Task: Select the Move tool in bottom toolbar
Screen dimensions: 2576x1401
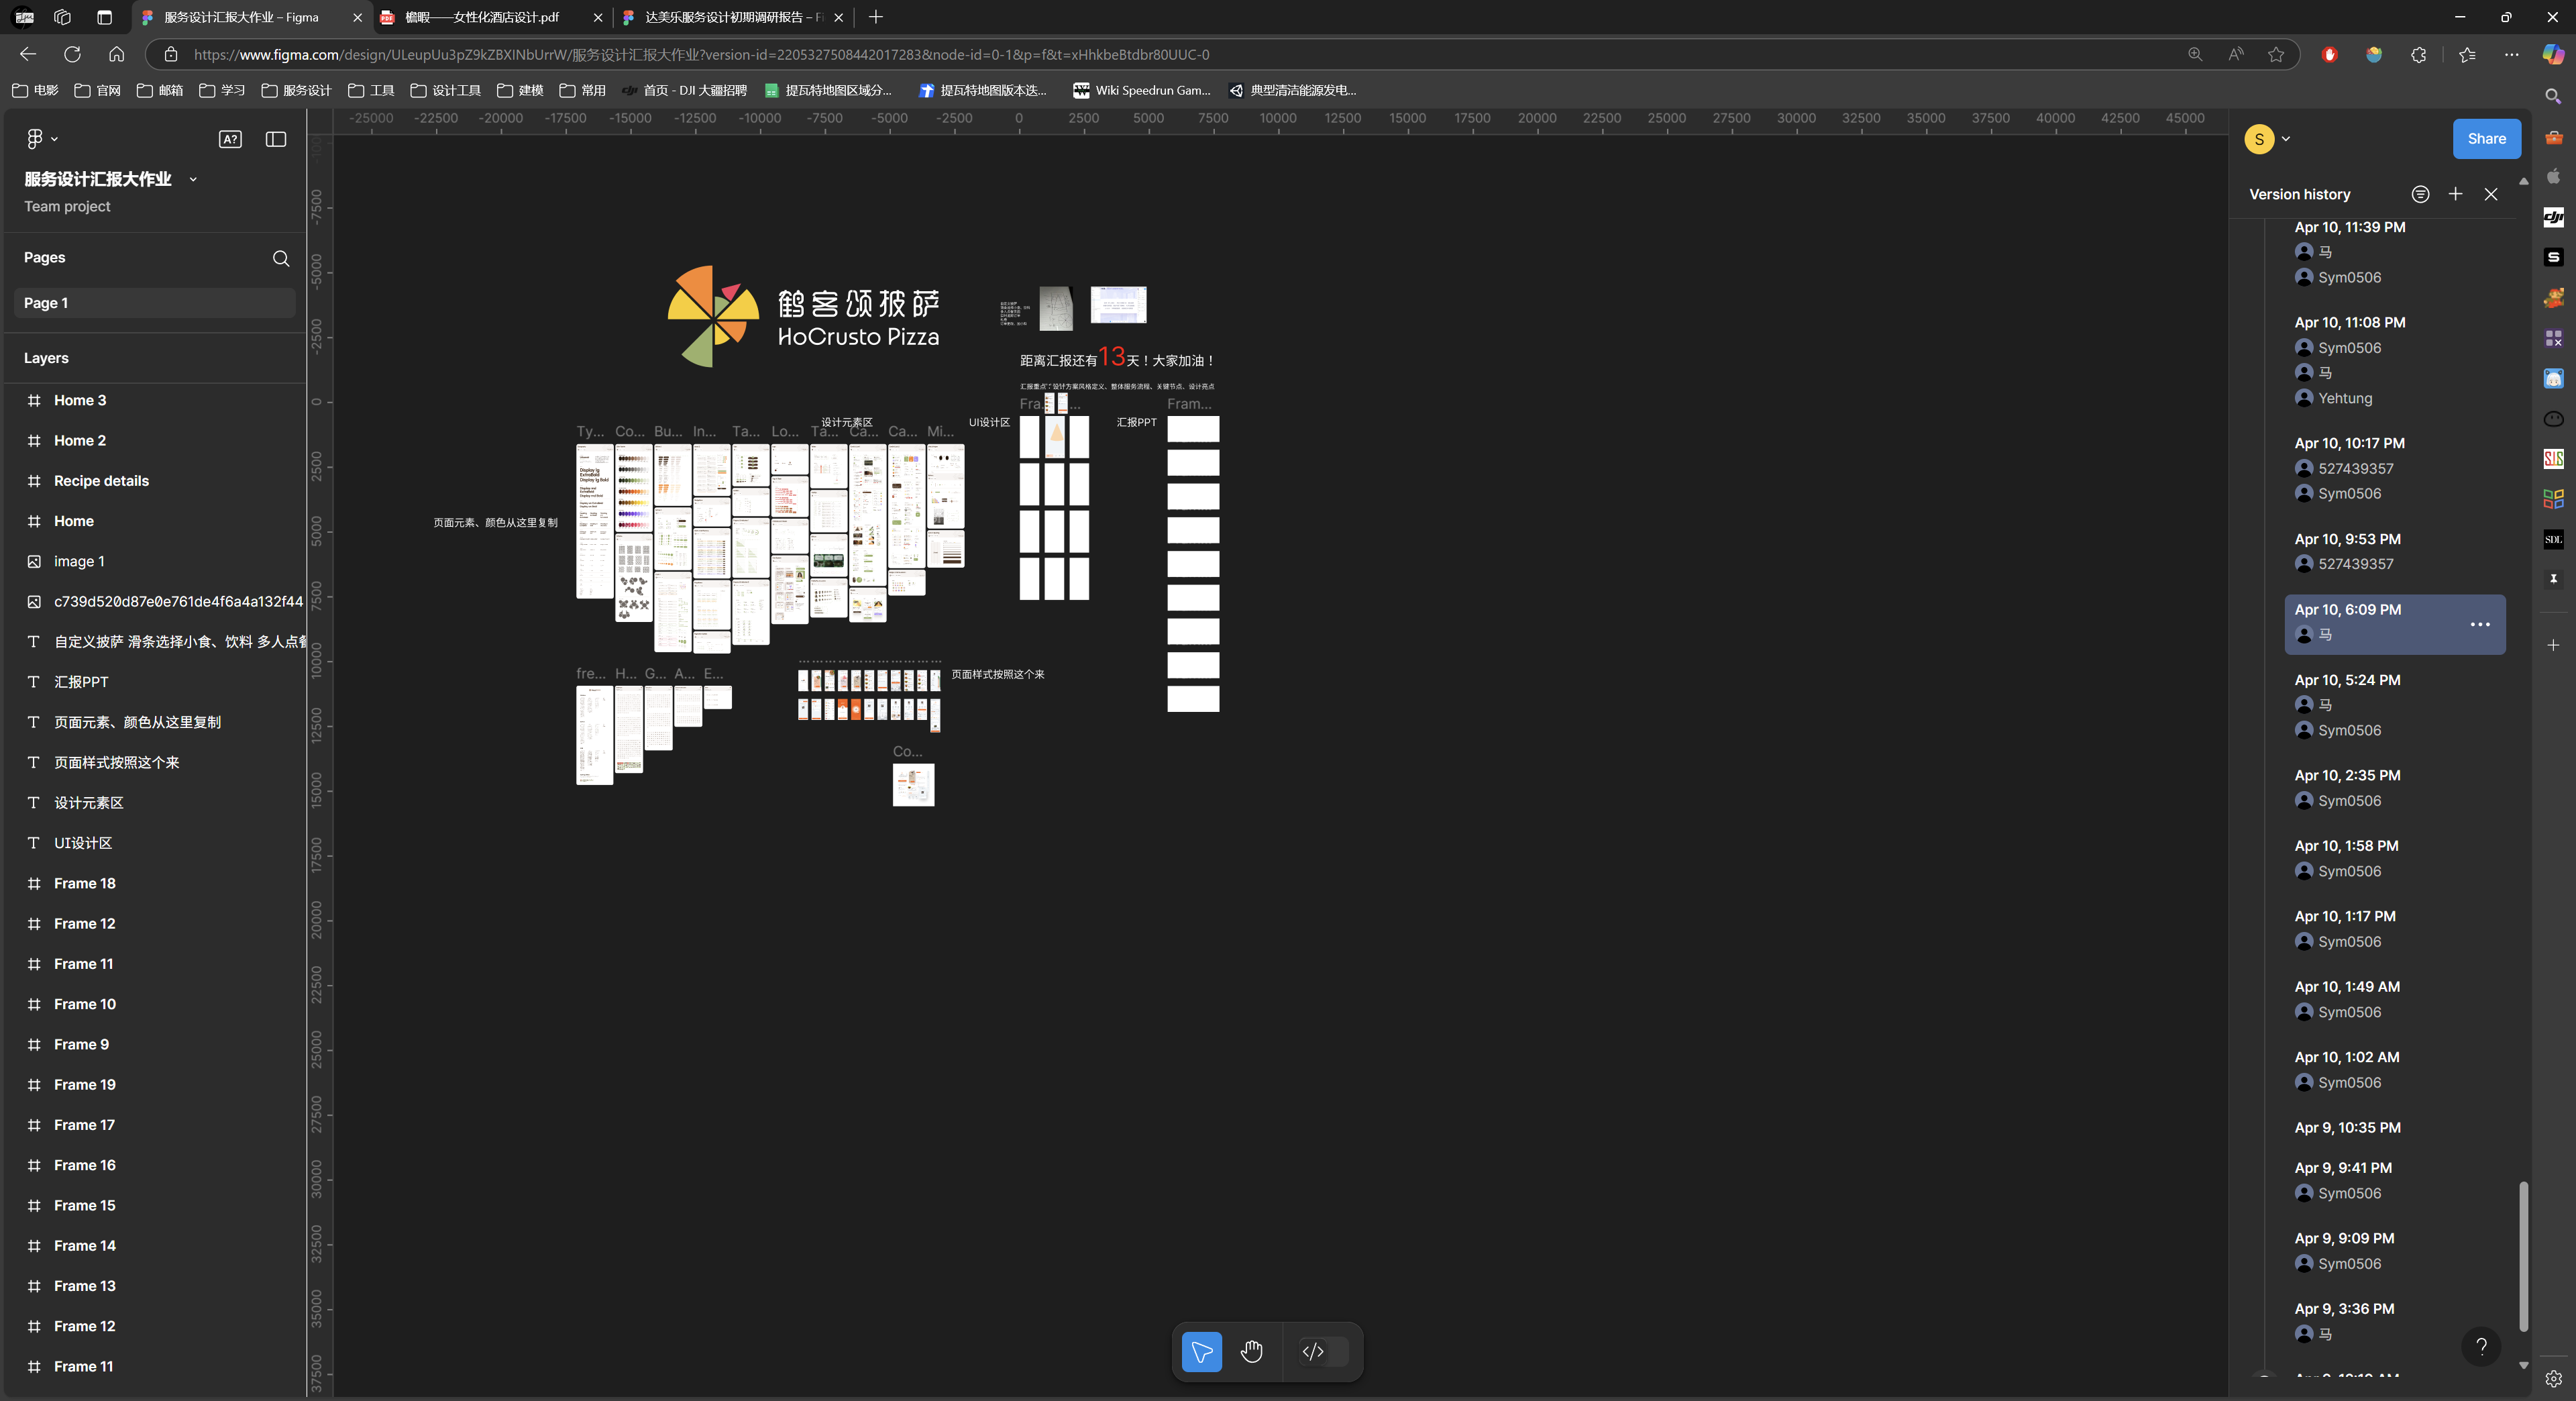Action: pos(1201,1351)
